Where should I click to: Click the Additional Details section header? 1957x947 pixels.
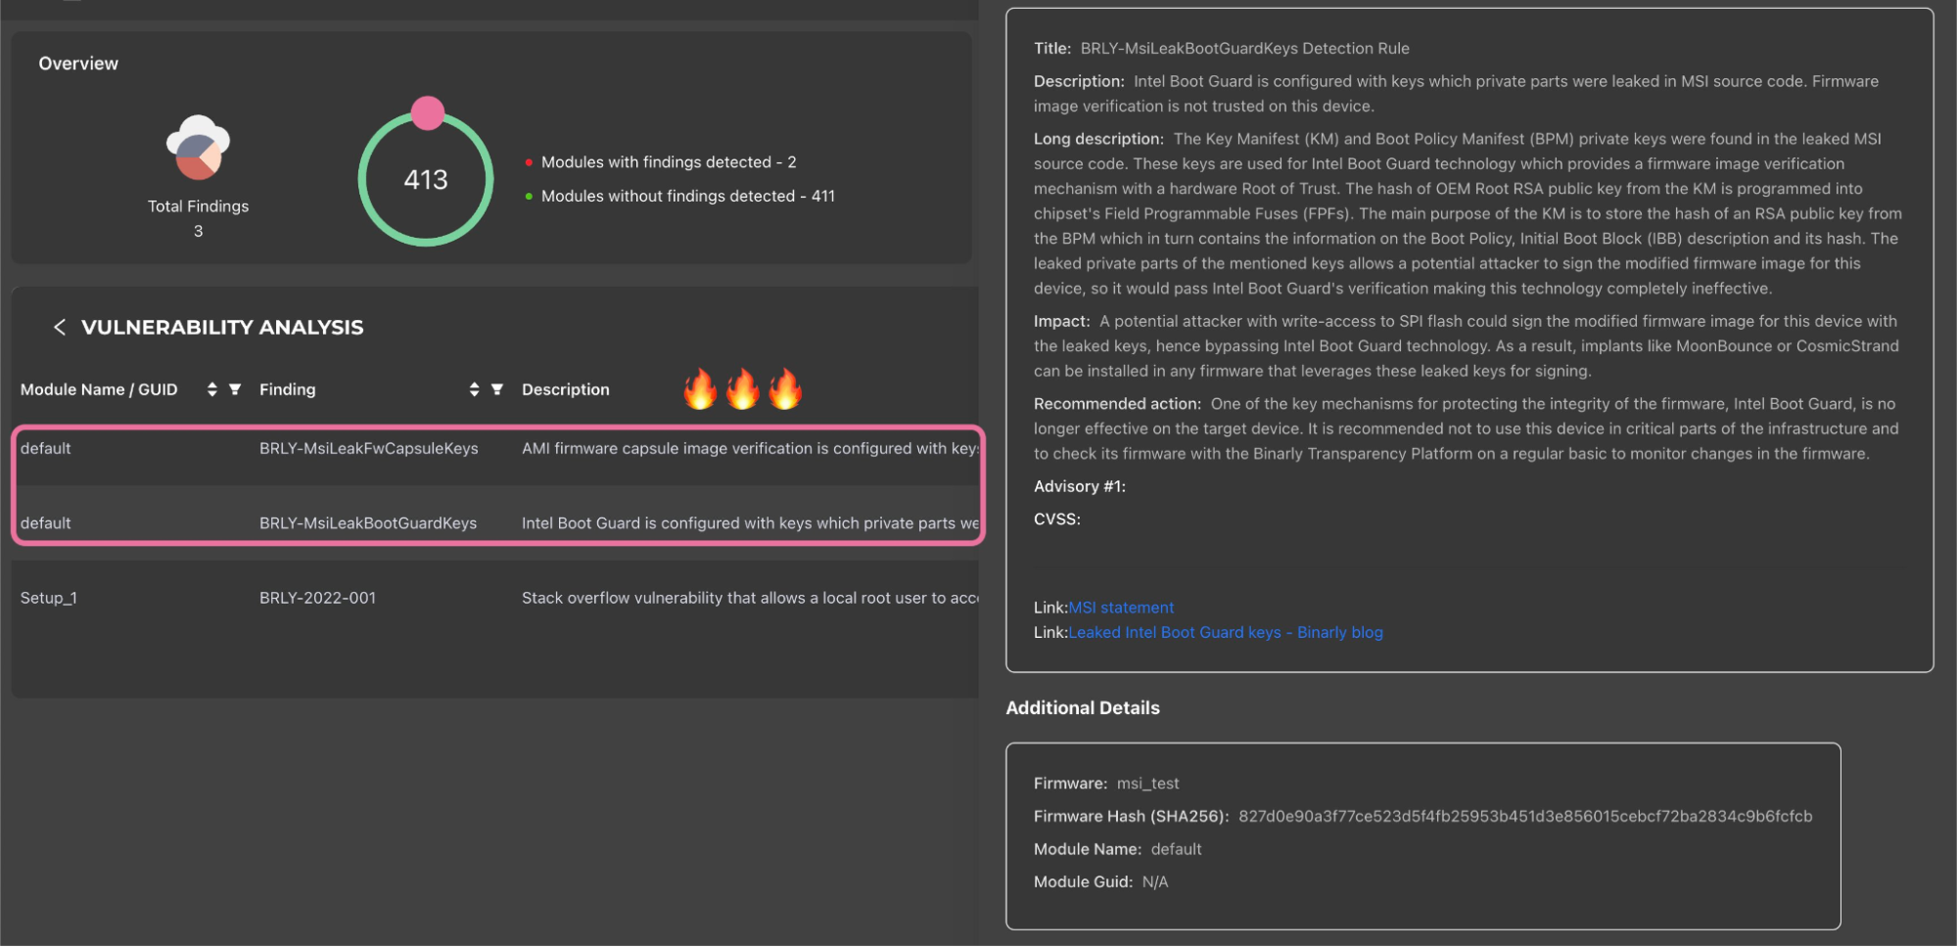pos(1082,707)
